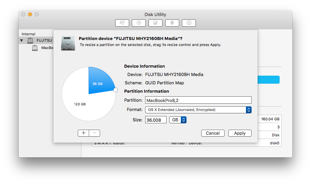The image size is (311, 184).
Task: Click the hard drive icon in dialog
Action: pos(68,43)
